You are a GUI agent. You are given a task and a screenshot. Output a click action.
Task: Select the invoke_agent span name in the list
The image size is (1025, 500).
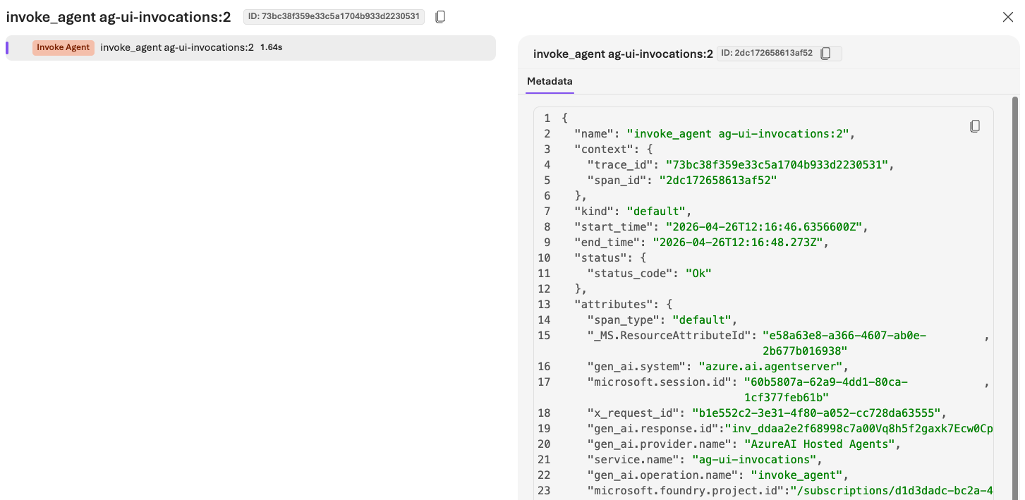tap(176, 48)
